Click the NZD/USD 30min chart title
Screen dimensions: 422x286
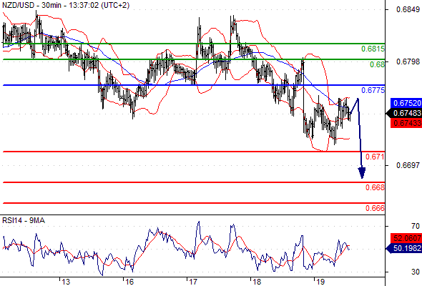point(66,5)
